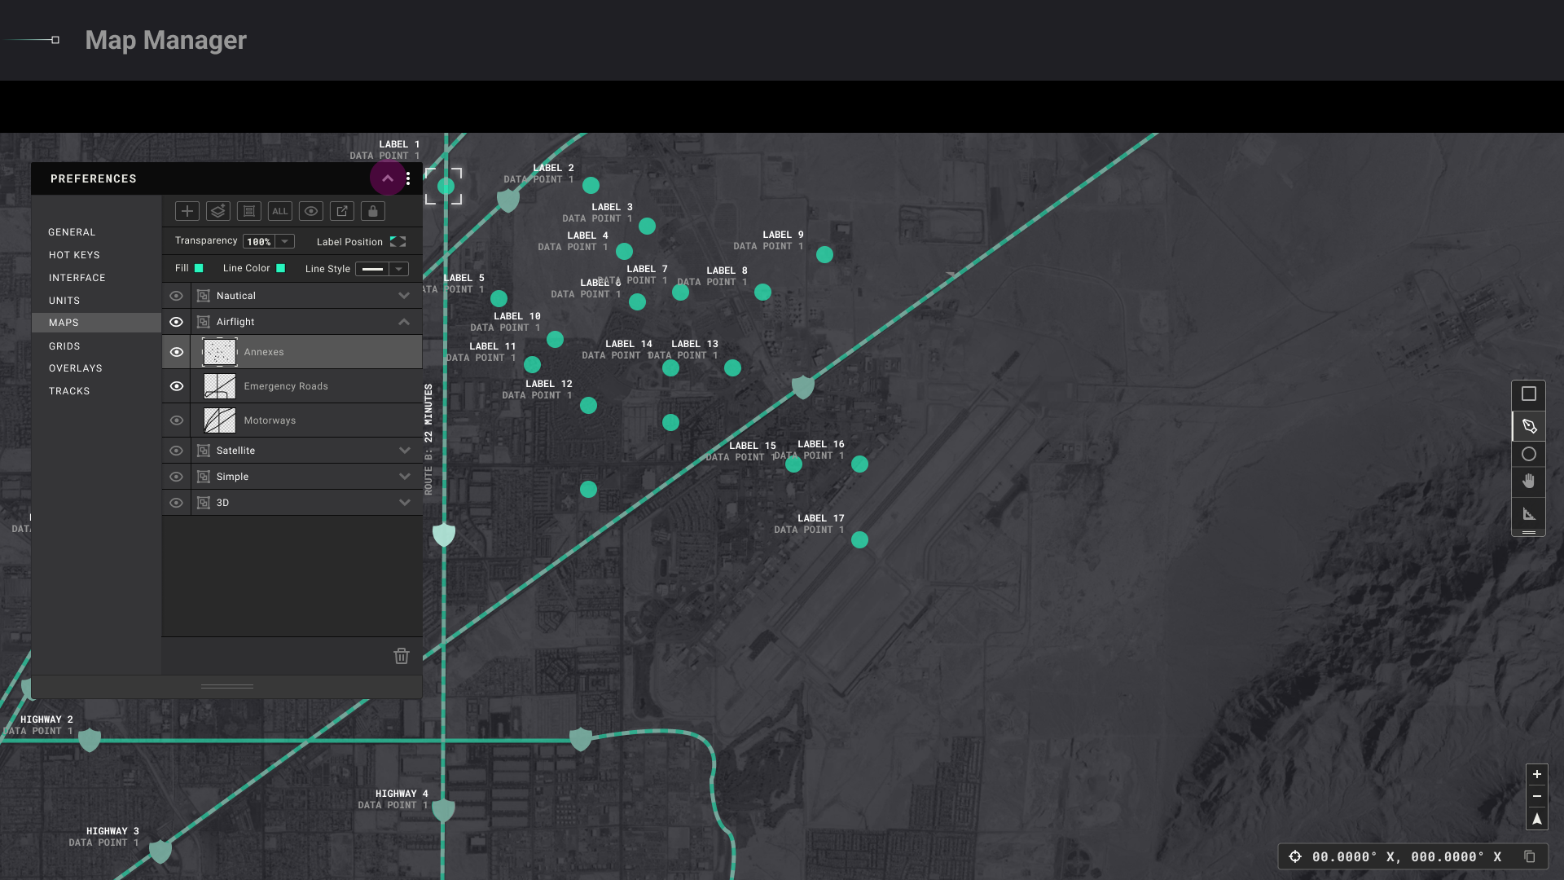
Task: Click the north arrow compass button
Action: click(x=1536, y=819)
